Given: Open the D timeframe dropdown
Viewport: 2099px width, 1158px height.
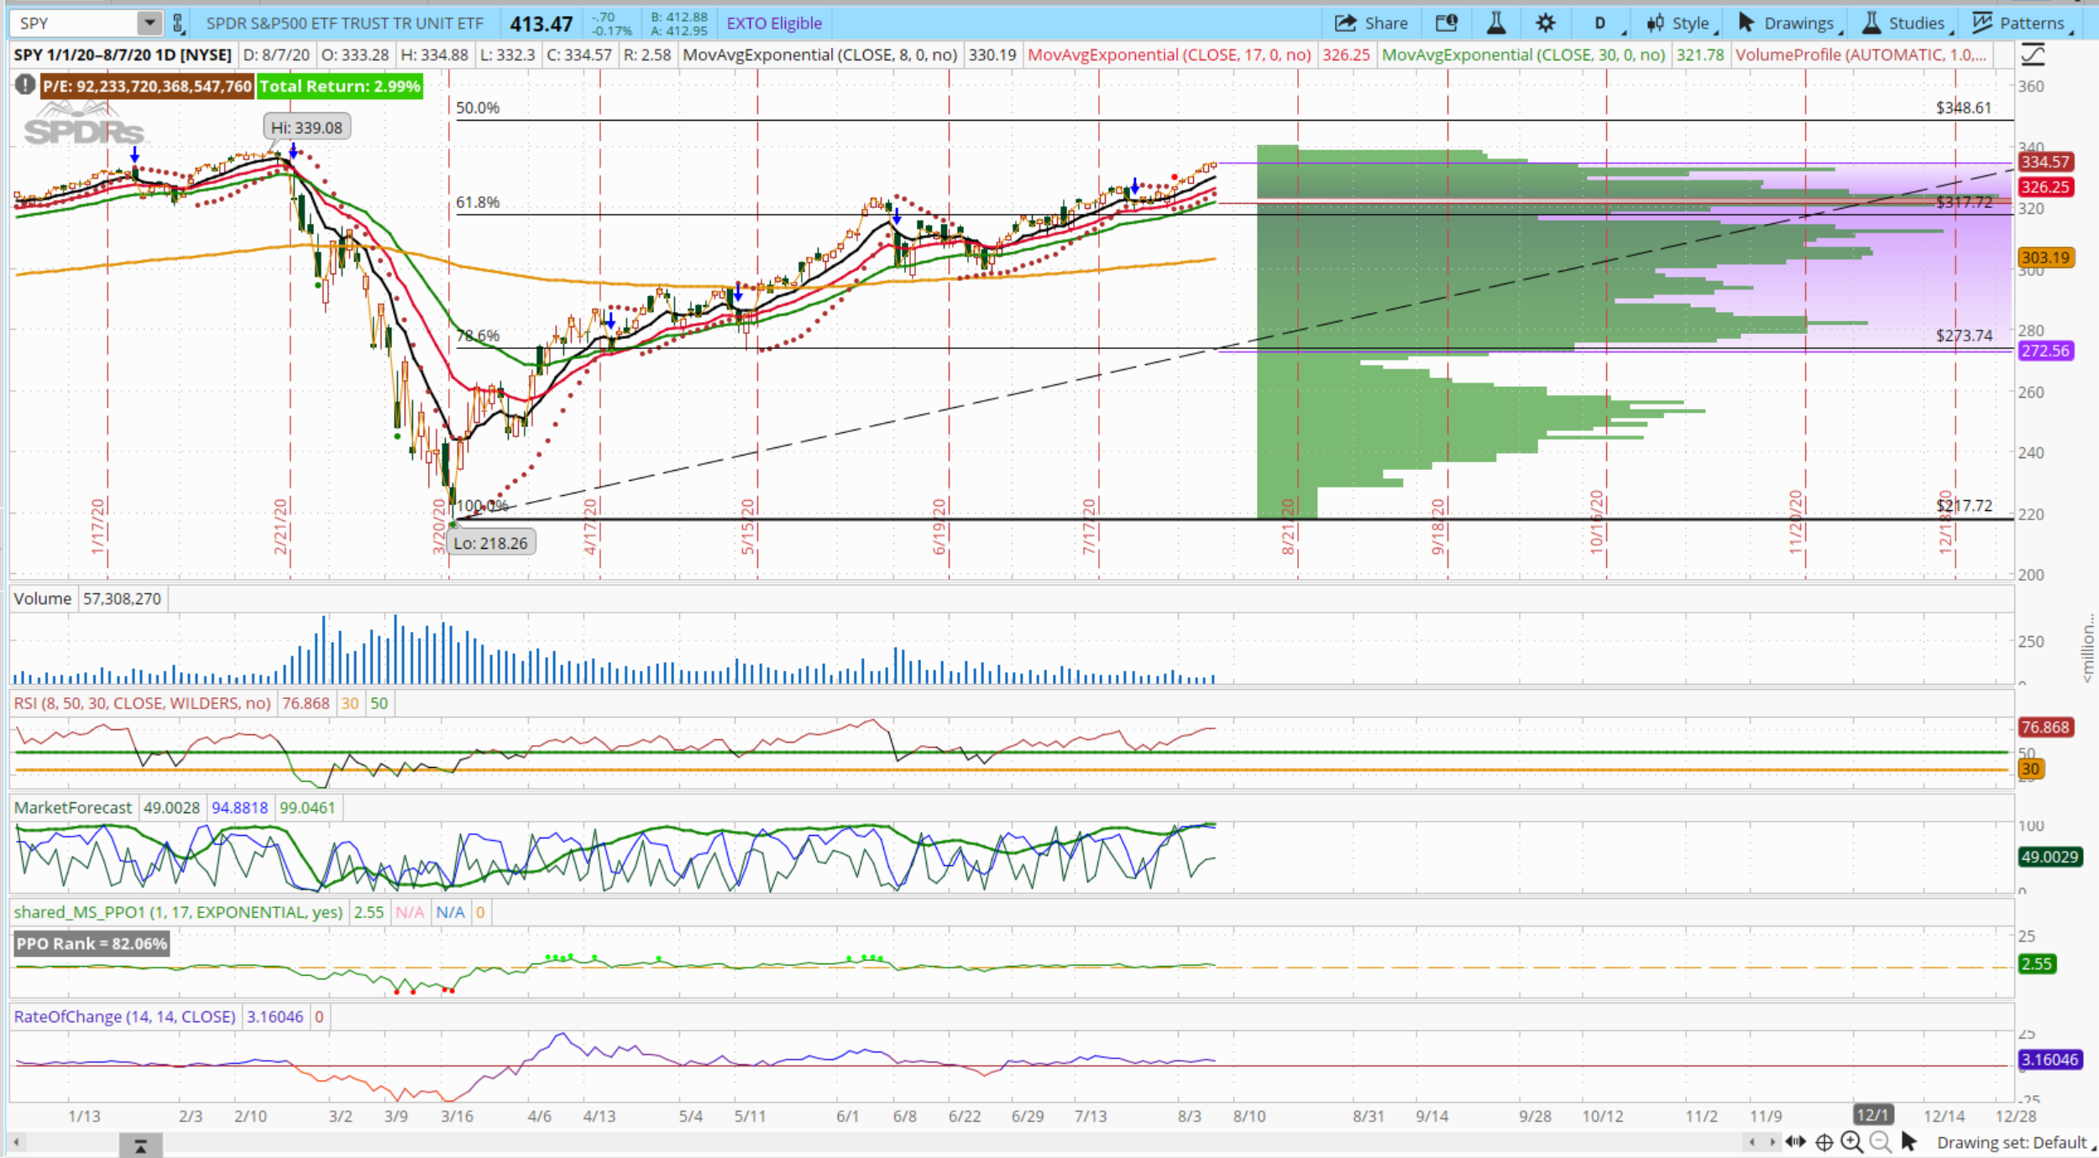Looking at the screenshot, I should [1601, 23].
